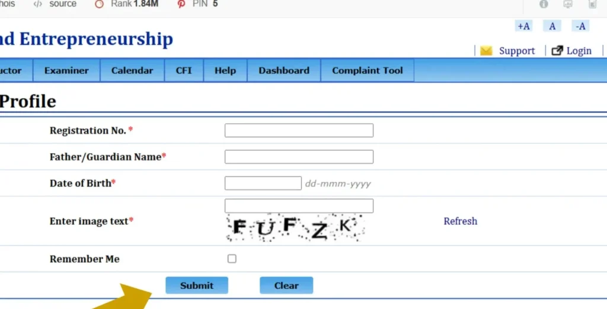The image size is (607, 309).
Task: Click the info circle icon in toolbar
Action: click(544, 4)
